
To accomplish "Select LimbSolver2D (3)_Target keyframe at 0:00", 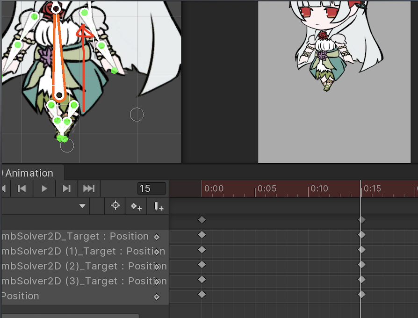I will click(202, 280).
